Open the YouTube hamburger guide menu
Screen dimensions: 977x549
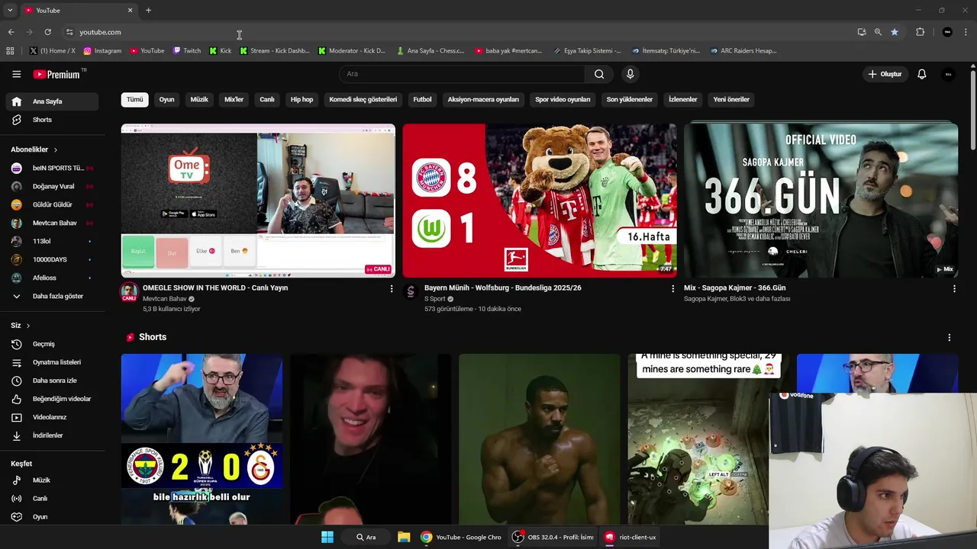coord(16,74)
